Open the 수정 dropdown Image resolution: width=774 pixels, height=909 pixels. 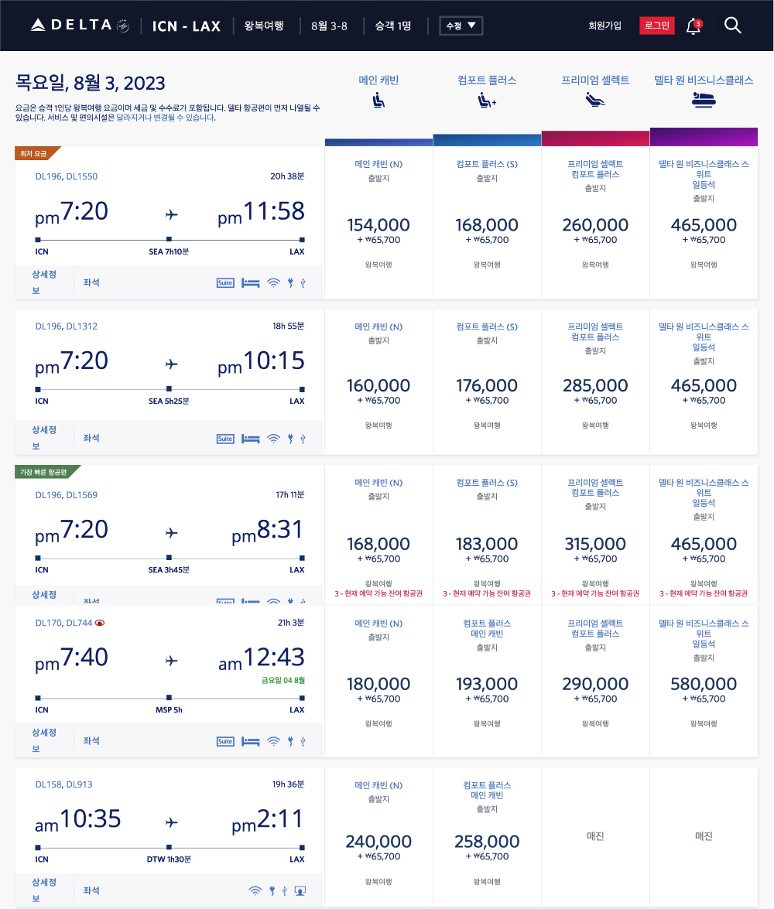coord(460,25)
